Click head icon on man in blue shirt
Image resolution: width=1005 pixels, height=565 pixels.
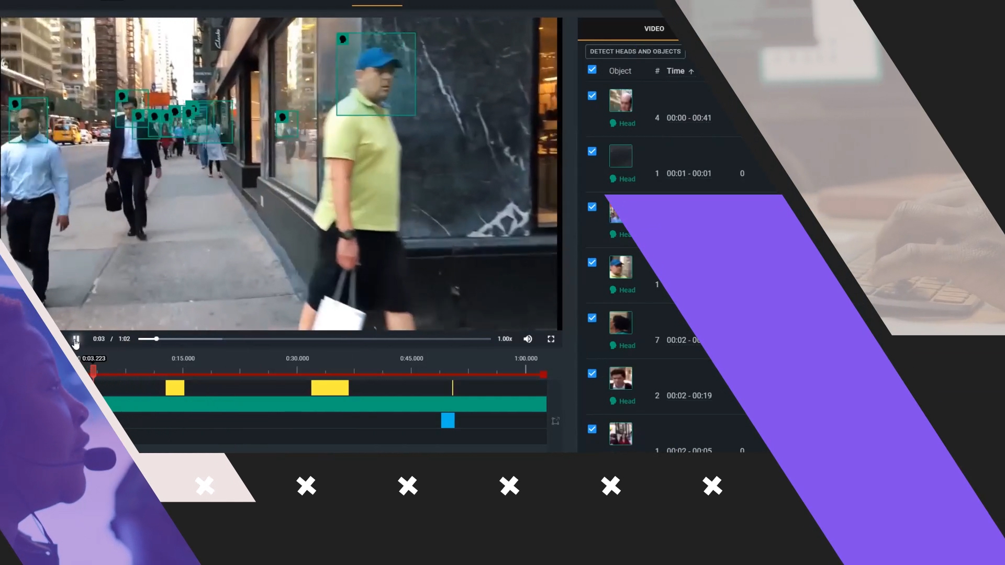(x=16, y=104)
